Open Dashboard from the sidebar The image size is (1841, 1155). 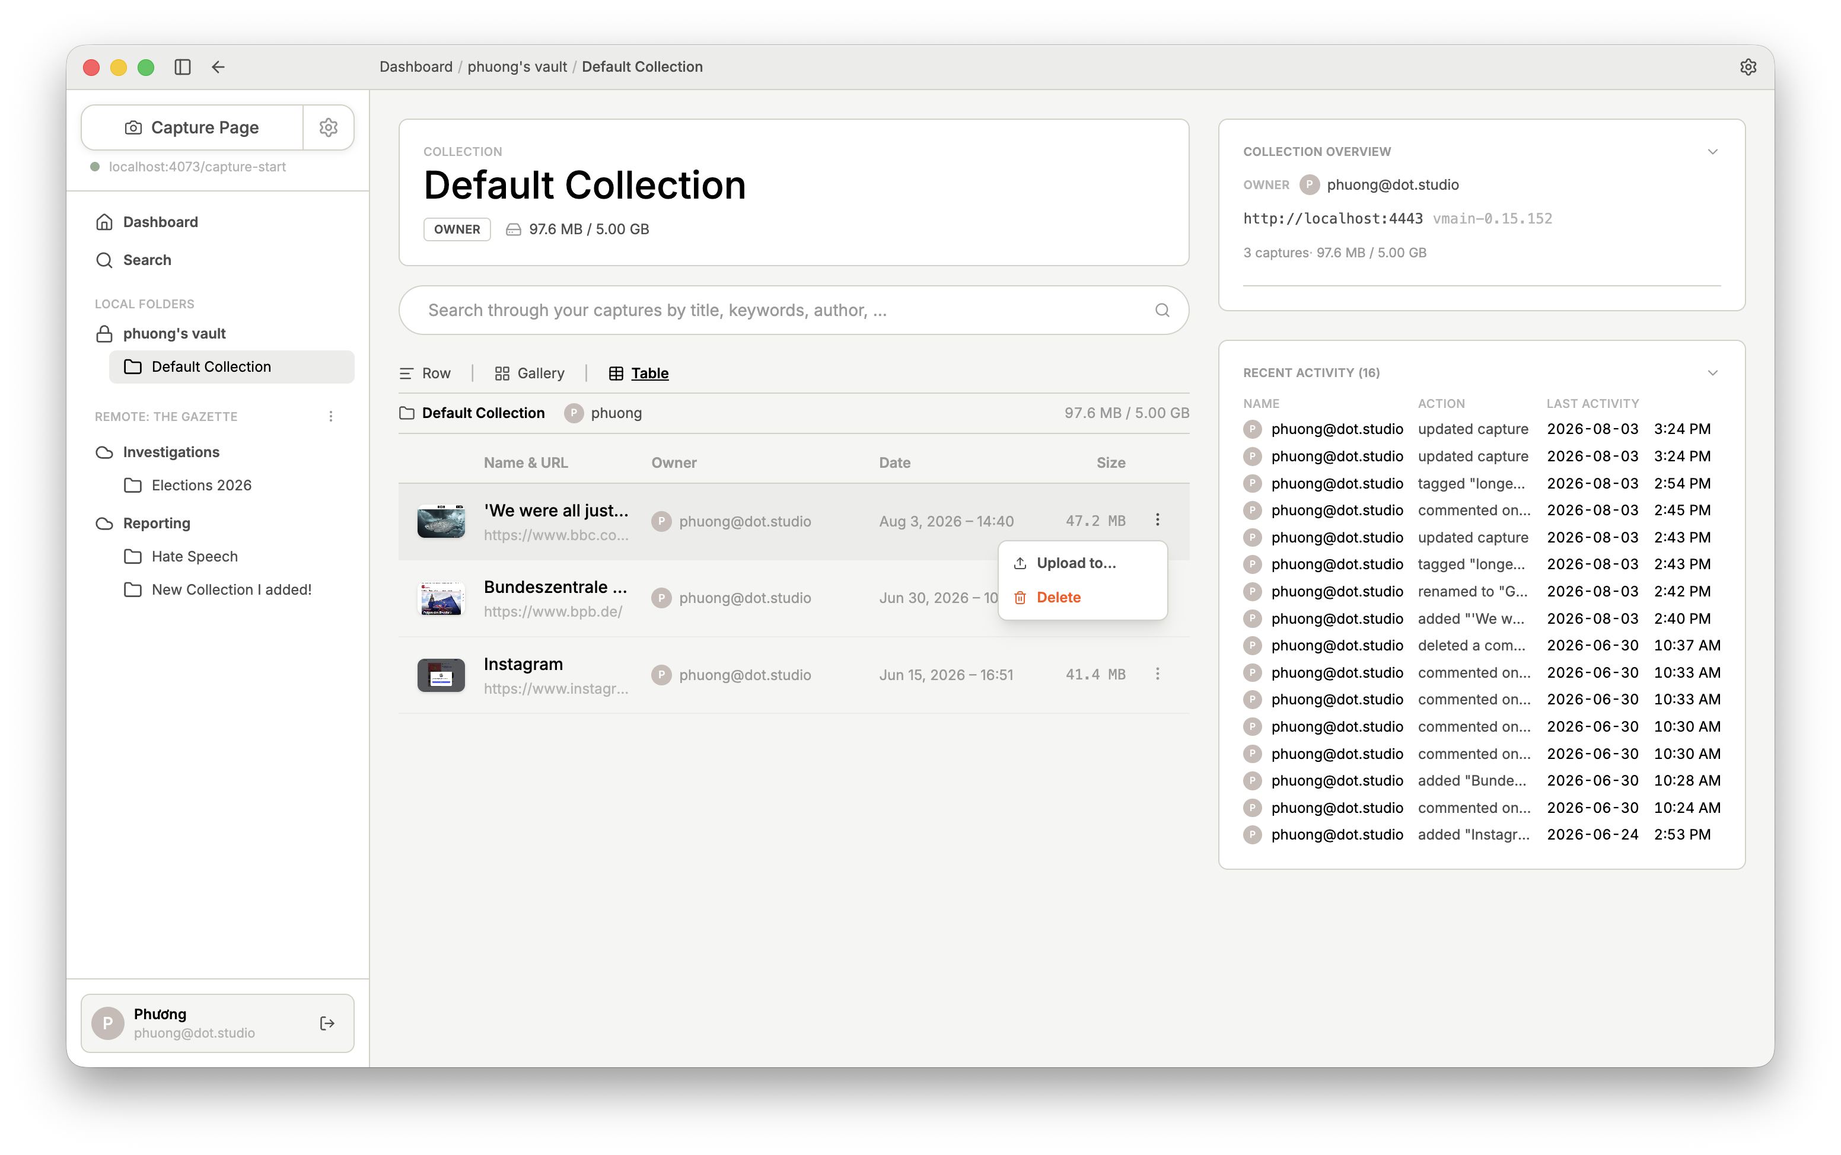point(160,222)
